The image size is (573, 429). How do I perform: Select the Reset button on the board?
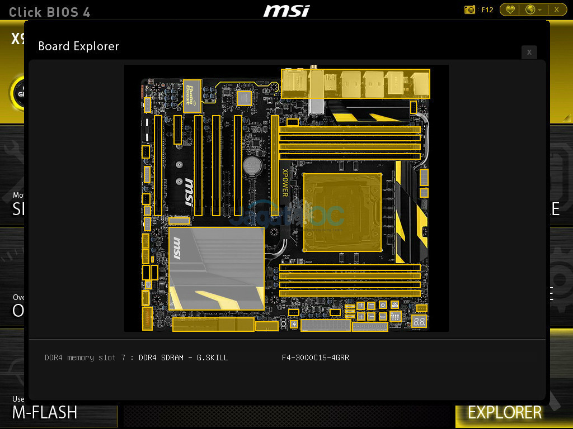point(383,316)
